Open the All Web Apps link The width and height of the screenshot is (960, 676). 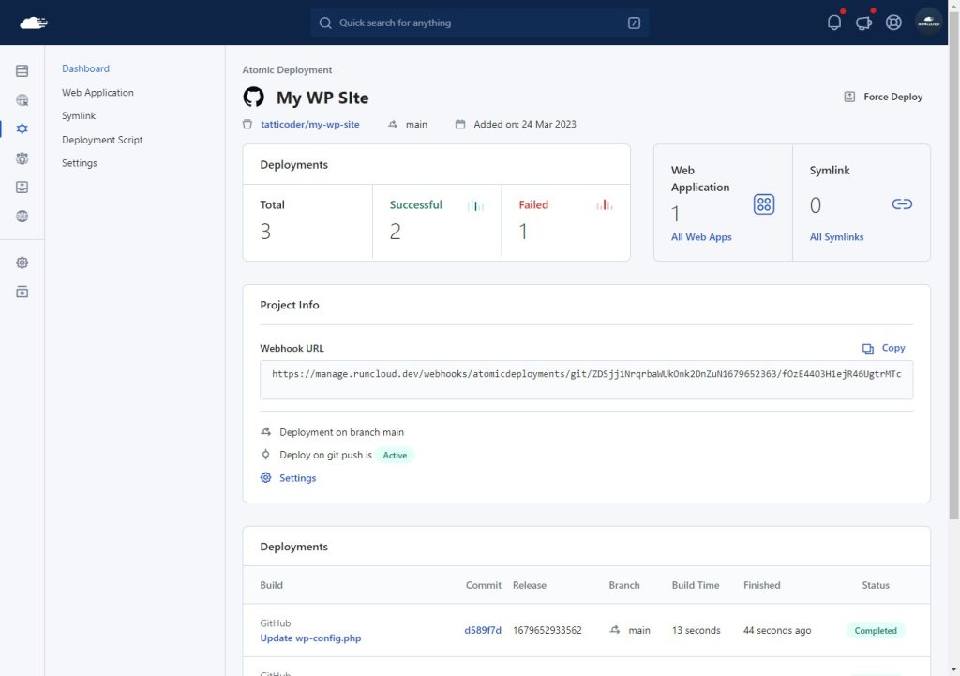tap(701, 237)
